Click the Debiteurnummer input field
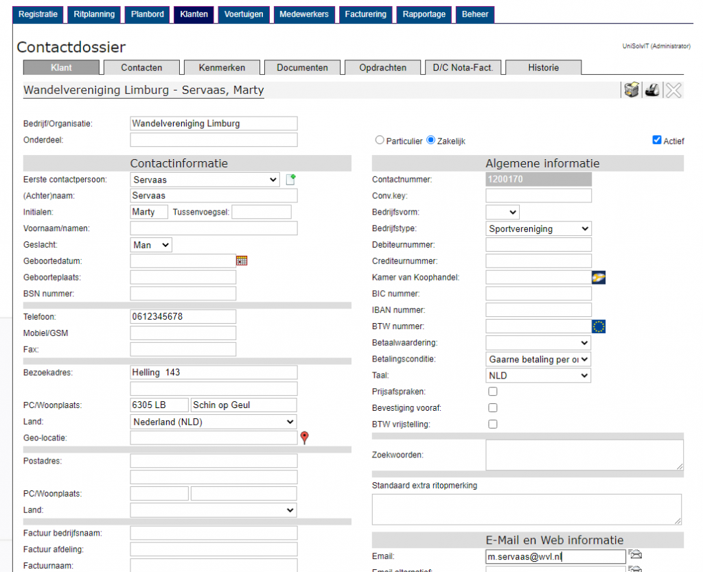 538,245
